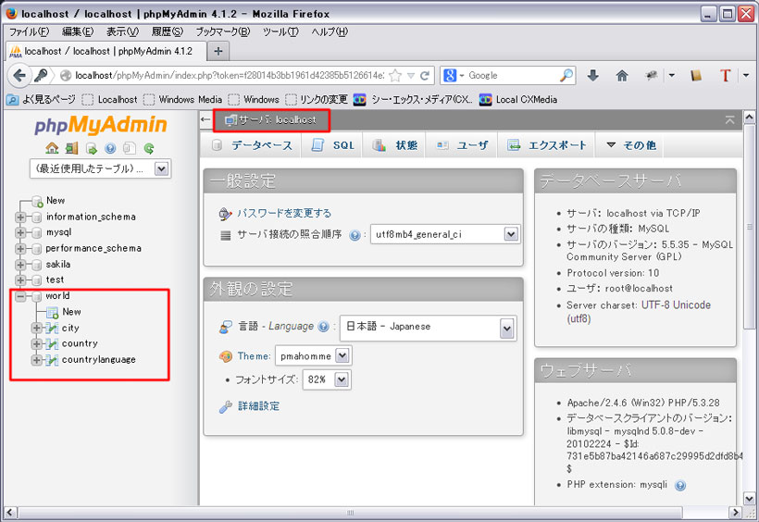Viewport: 759px width, 522px height.
Task: Click the URL address bar
Action: pyautogui.click(x=229, y=76)
